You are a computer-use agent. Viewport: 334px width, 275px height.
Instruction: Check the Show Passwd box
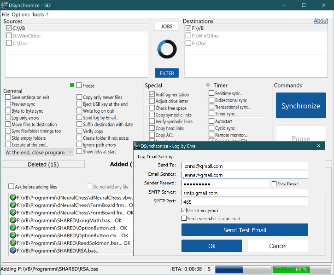pyautogui.click(x=274, y=183)
